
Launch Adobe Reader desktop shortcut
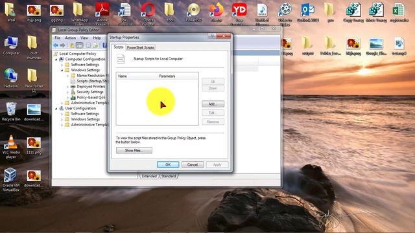(x=102, y=13)
